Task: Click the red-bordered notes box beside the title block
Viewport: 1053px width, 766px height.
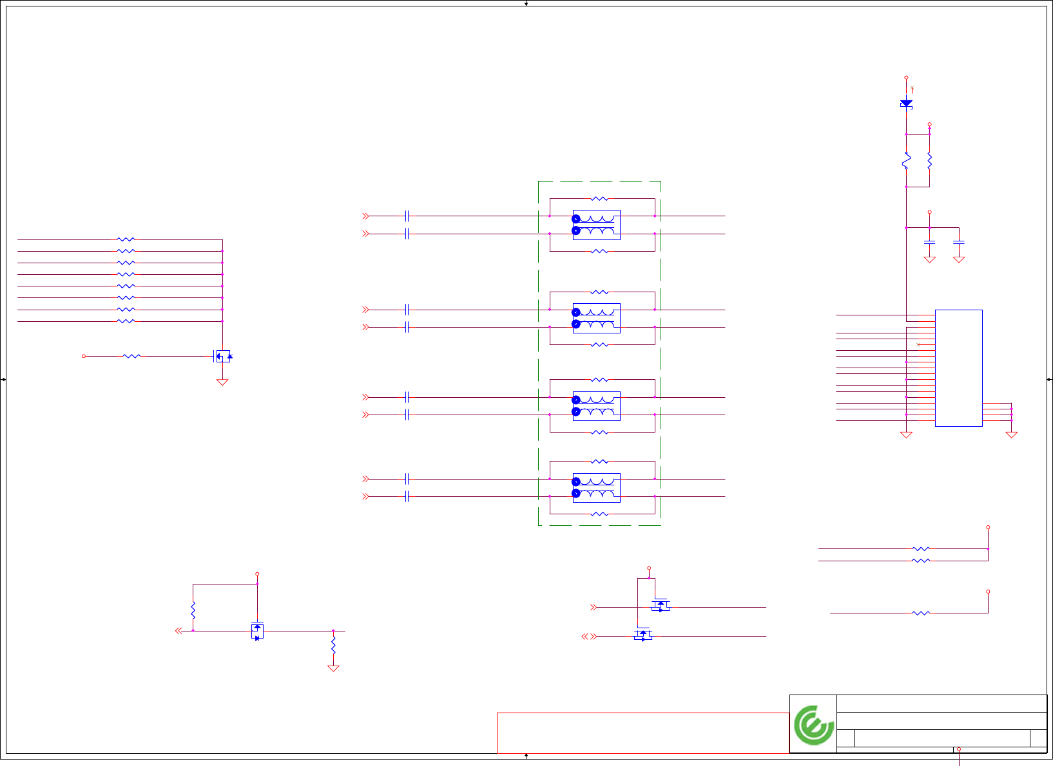Action: [x=643, y=733]
